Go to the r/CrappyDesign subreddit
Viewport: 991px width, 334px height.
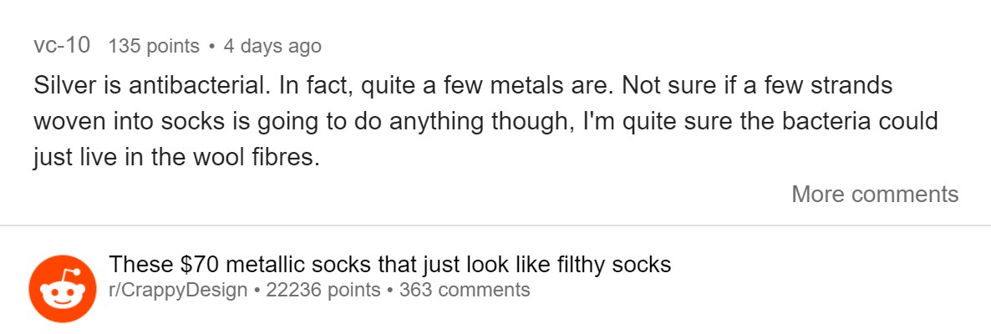coord(178,291)
